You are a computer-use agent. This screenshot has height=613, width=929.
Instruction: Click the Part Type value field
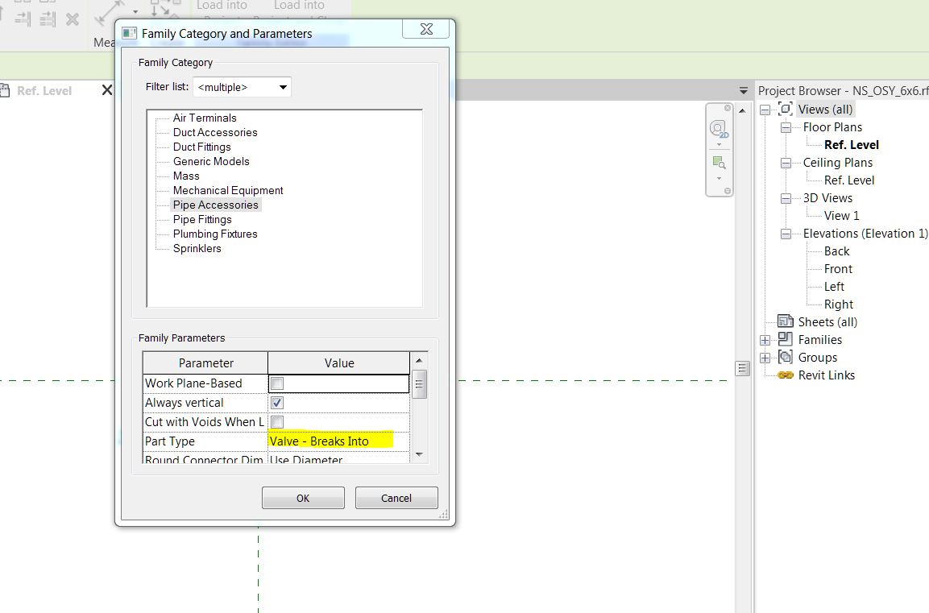[338, 441]
